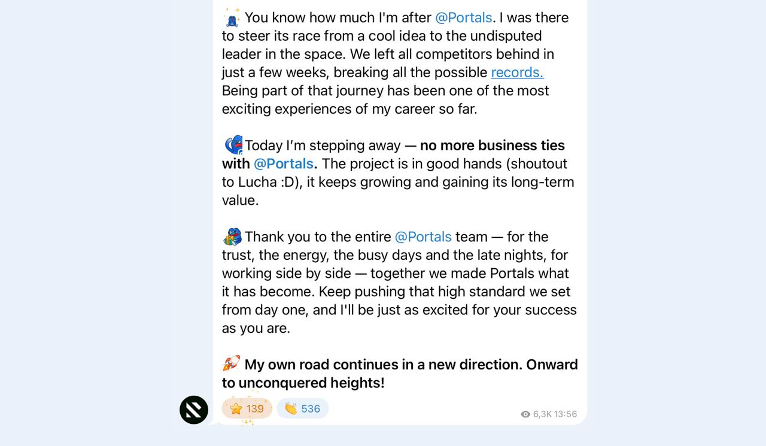Click the blue frog emoji before "Today"
Viewport: 766px width, 446px height.
click(x=233, y=145)
